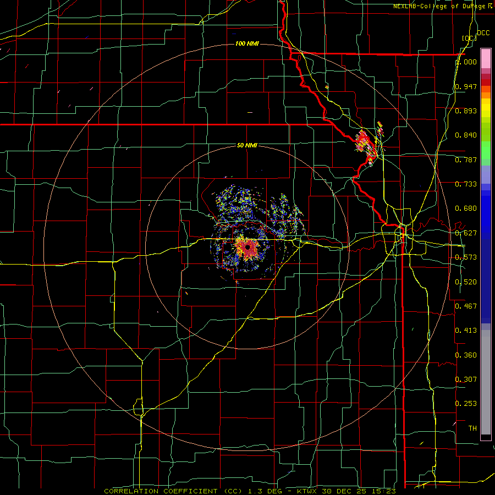Click the 0.680 legend value

(466, 208)
